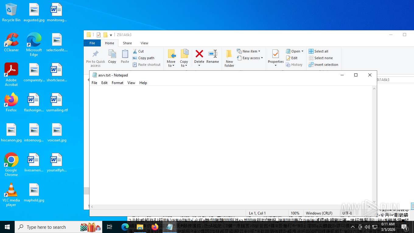Click the volume icon in system tray
Image resolution: width=414 pixels, height=233 pixels.
pyautogui.click(x=367, y=227)
